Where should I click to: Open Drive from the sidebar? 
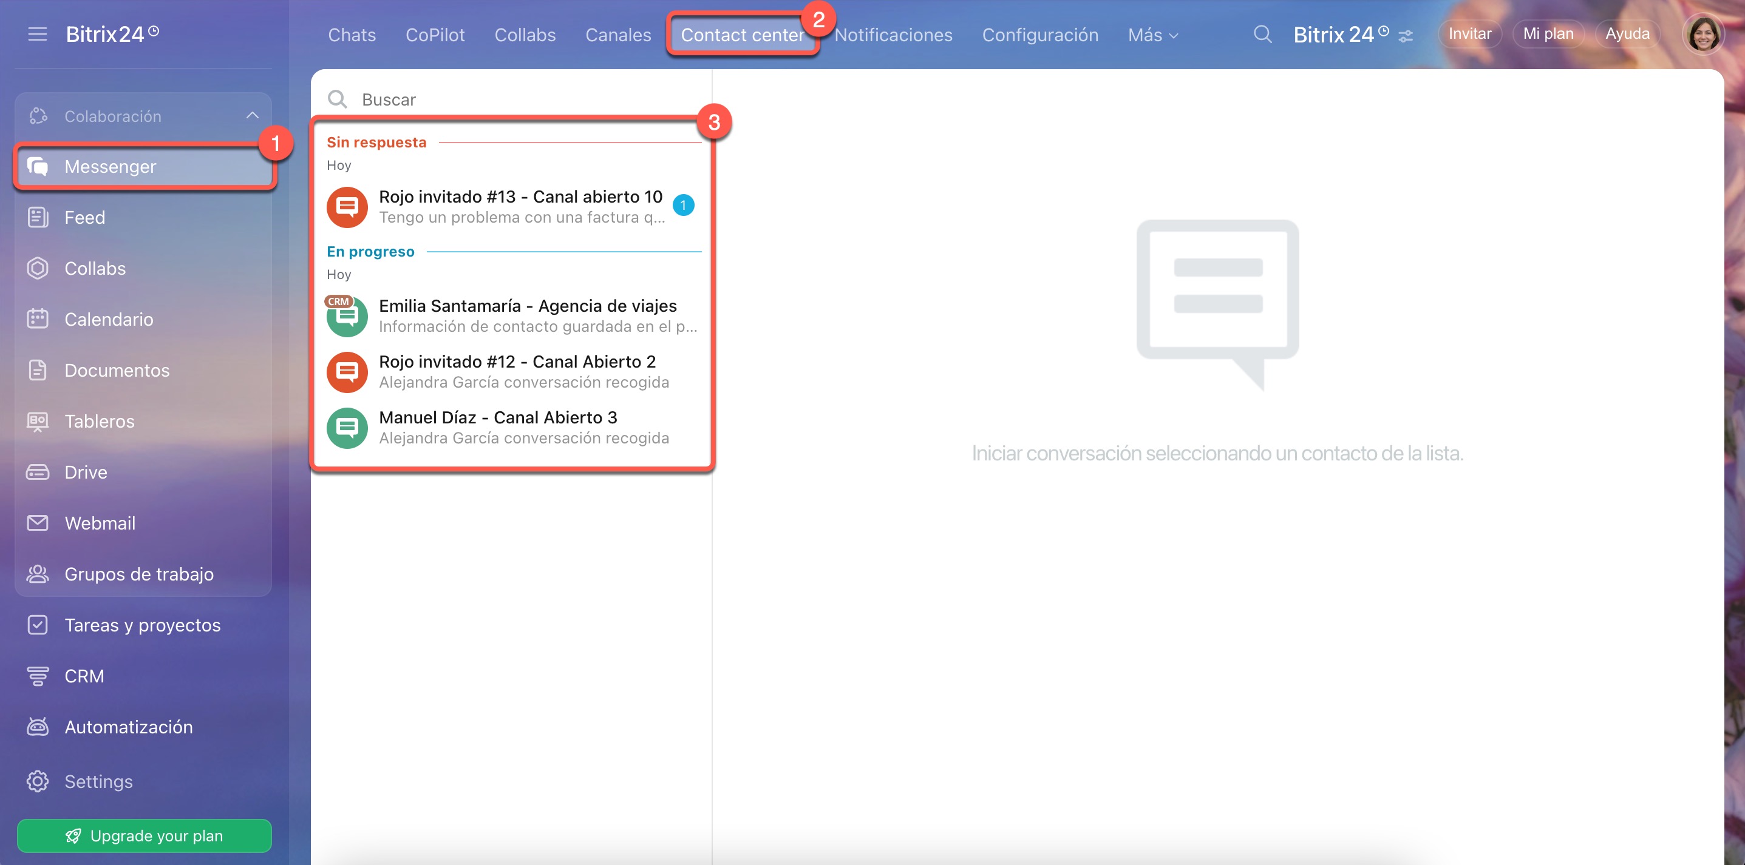pyautogui.click(x=144, y=472)
